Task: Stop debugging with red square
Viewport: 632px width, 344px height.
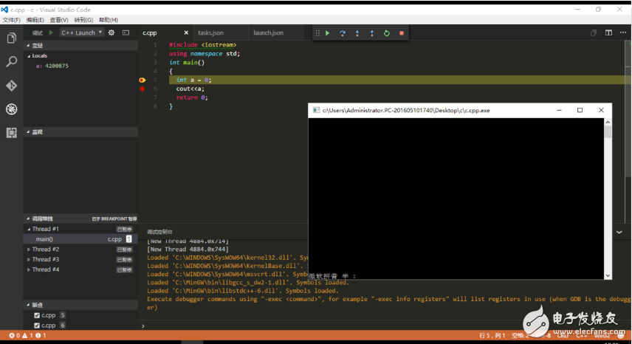Action: (402, 33)
